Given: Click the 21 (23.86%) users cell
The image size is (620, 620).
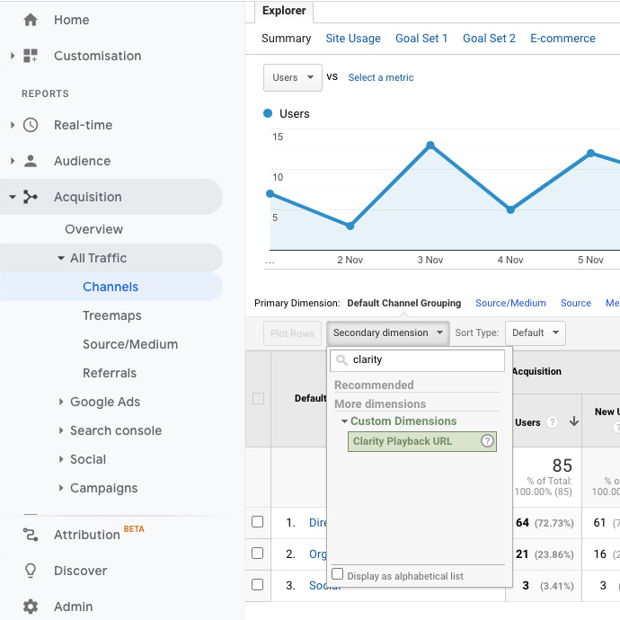Looking at the screenshot, I should pos(545,554).
